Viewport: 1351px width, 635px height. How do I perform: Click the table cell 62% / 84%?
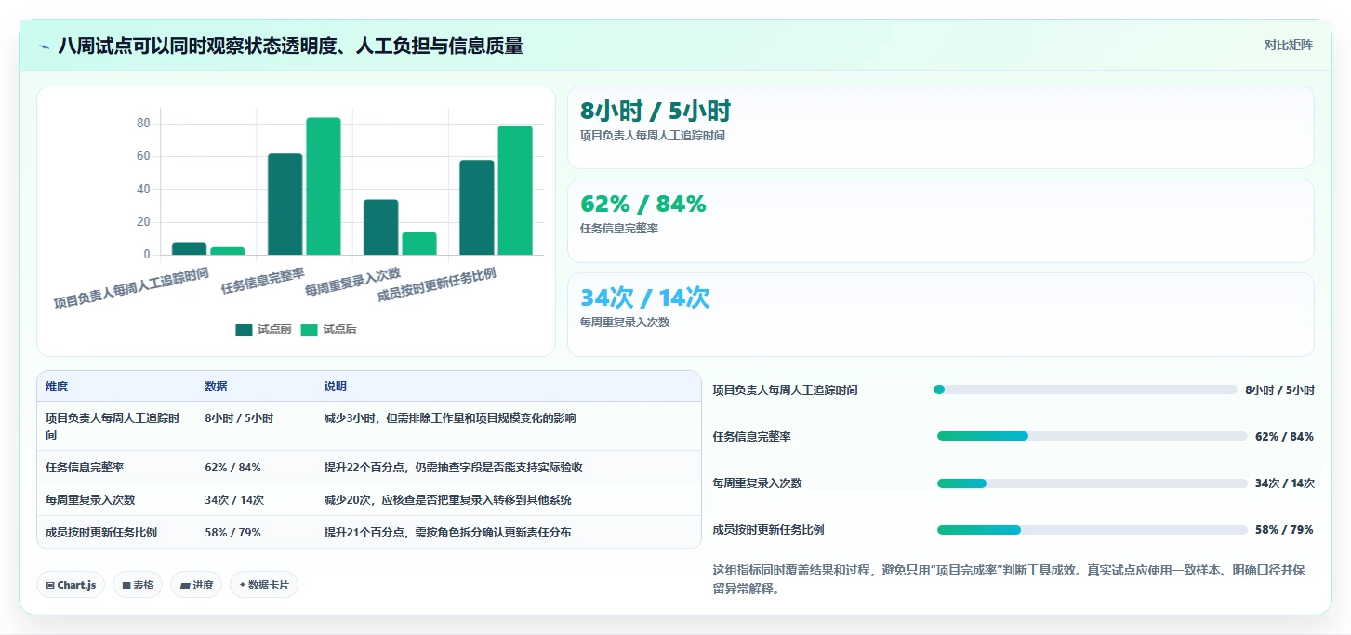click(232, 468)
